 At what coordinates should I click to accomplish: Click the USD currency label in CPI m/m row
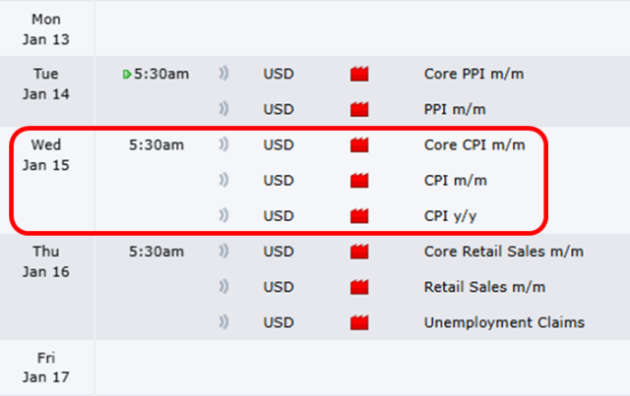pos(279,181)
